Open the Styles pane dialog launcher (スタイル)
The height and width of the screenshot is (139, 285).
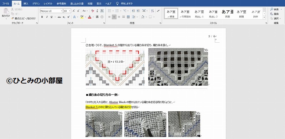point(266,23)
